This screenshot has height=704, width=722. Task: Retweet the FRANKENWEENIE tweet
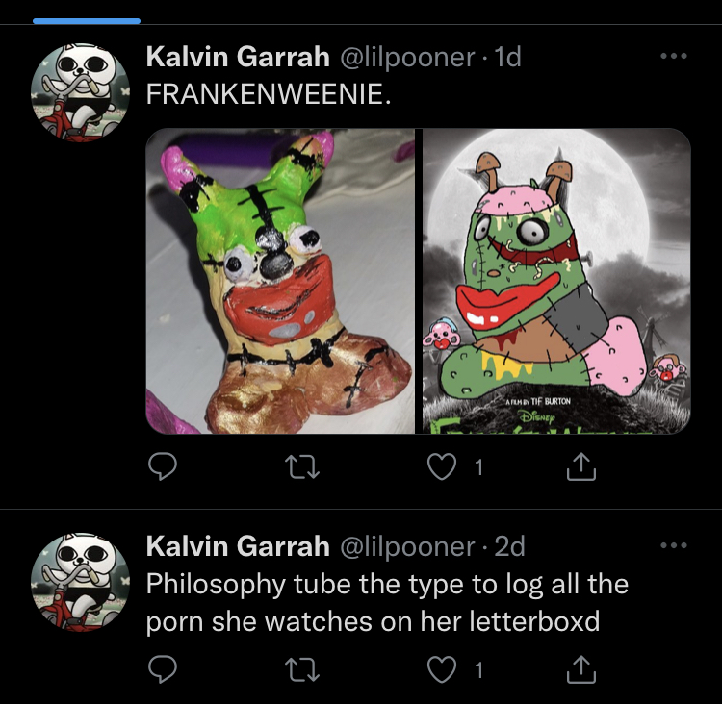tap(302, 466)
